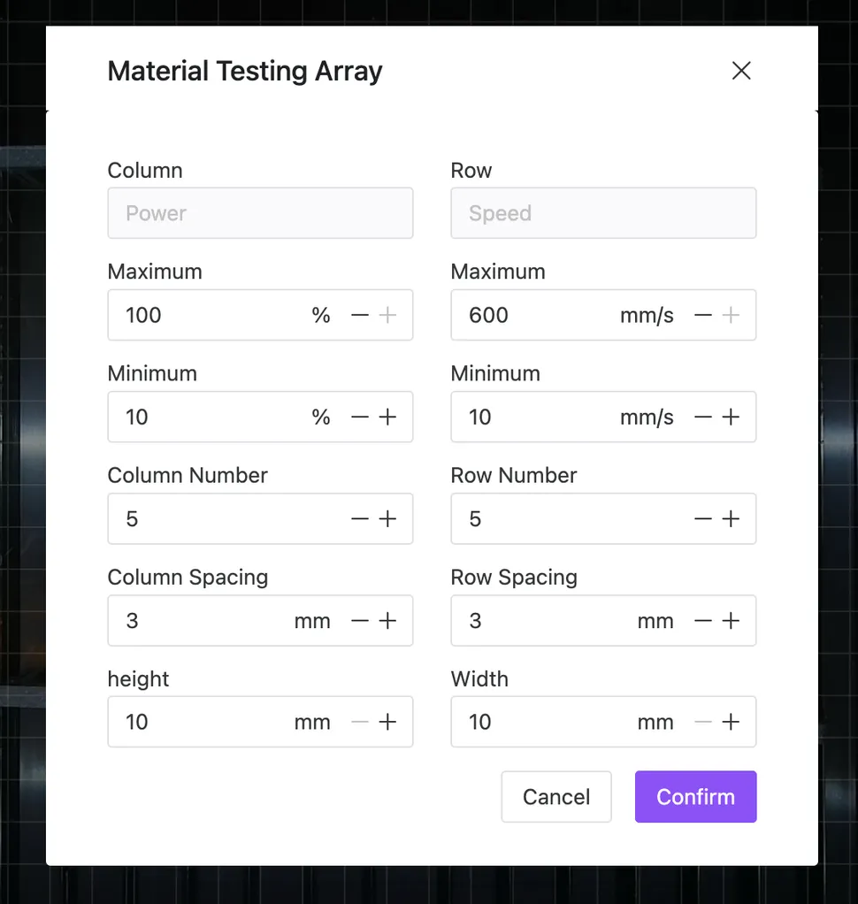Viewport: 858px width, 904px height.
Task: Close the Material Testing Array dialog
Action: click(741, 71)
